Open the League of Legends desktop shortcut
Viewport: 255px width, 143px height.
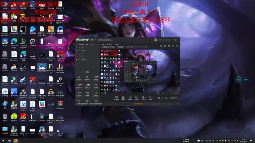coord(23,43)
